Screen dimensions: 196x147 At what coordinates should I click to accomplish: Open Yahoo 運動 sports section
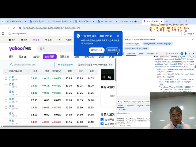pos(48,40)
